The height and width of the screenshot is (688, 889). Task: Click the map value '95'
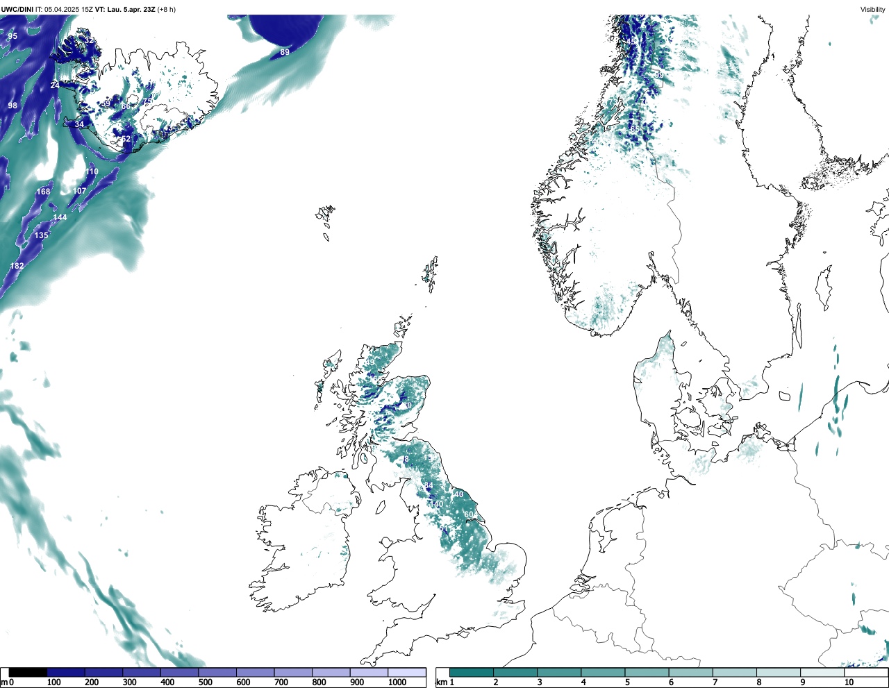[x=13, y=36]
